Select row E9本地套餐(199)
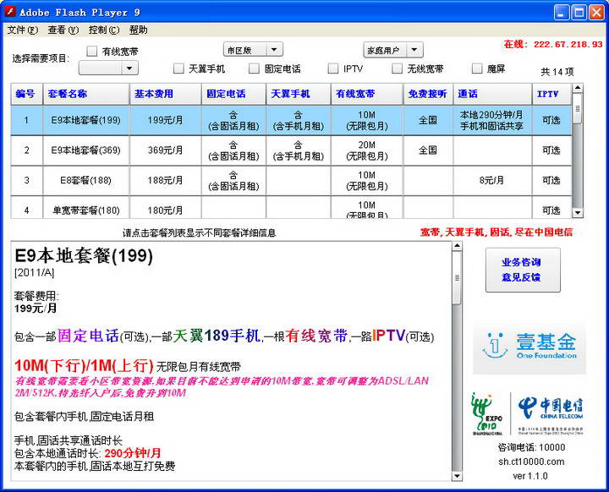The width and height of the screenshot is (609, 492). click(x=291, y=120)
